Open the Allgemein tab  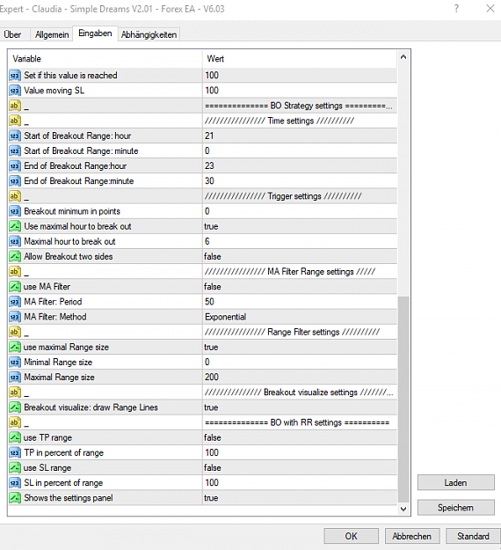(52, 34)
